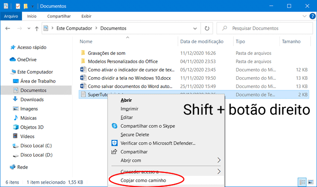Click Este Computador in the address bar
317x187 pixels.
pyautogui.click(x=74, y=28)
